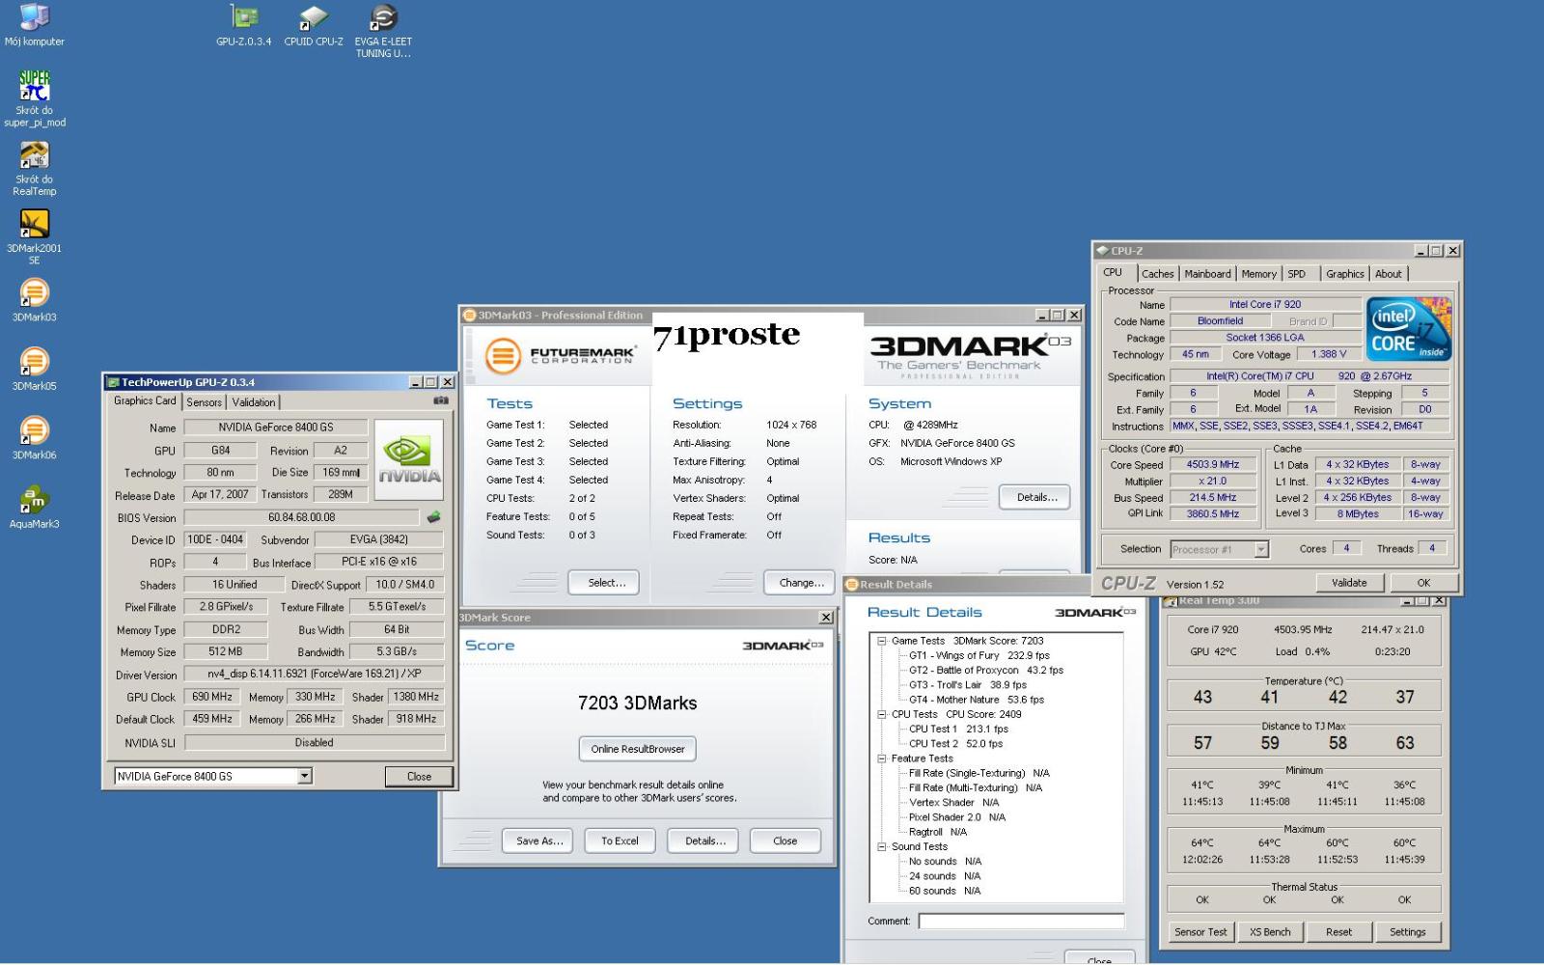Switch to GPU-Z Sensors tab
The height and width of the screenshot is (965, 1544).
tap(204, 402)
